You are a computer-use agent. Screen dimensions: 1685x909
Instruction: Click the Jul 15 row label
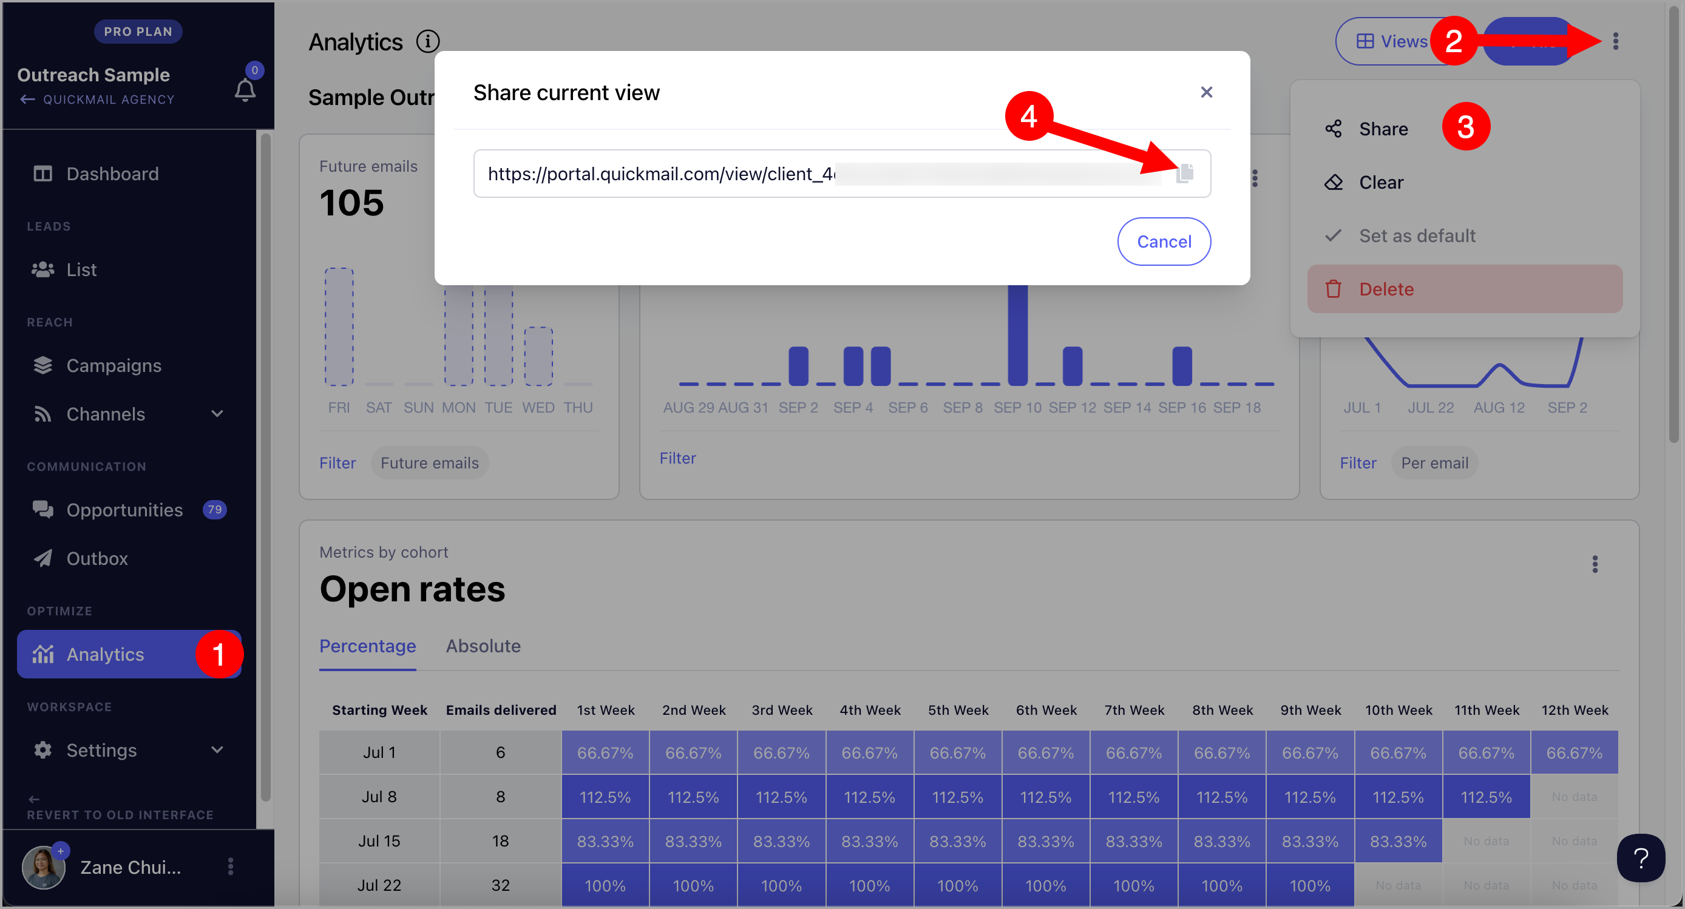point(379,841)
